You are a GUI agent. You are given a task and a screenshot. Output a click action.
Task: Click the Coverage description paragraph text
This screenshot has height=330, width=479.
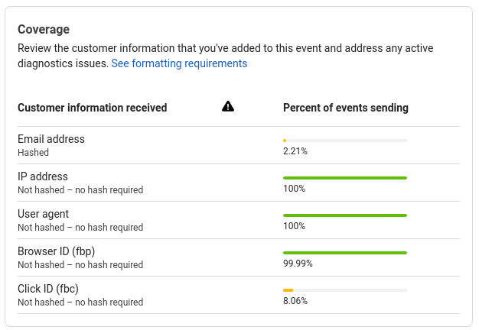point(226,56)
